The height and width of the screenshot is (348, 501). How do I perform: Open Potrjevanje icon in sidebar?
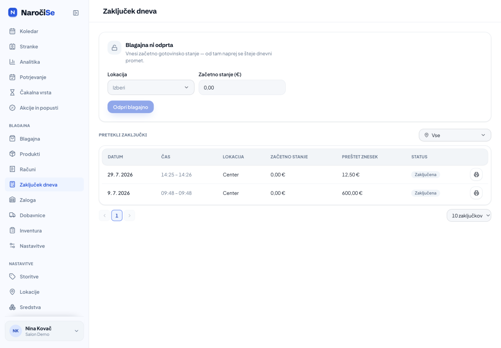[12, 77]
